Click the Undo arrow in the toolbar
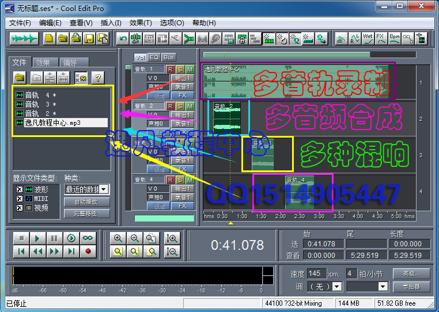 [123, 39]
